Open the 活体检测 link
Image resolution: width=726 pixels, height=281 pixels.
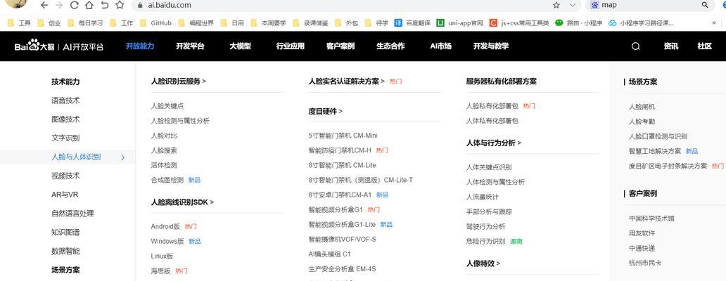point(164,165)
